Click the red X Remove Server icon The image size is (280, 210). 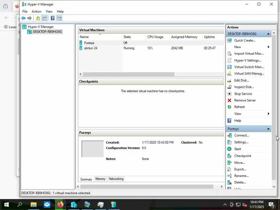click(x=229, y=100)
